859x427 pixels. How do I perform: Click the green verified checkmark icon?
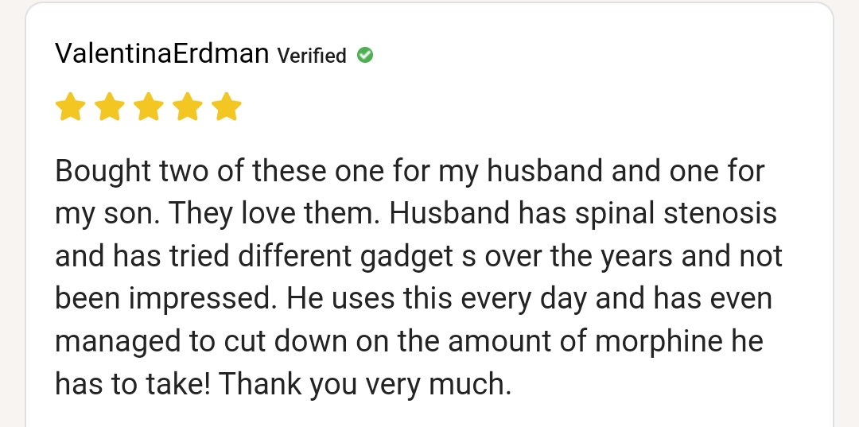[365, 55]
